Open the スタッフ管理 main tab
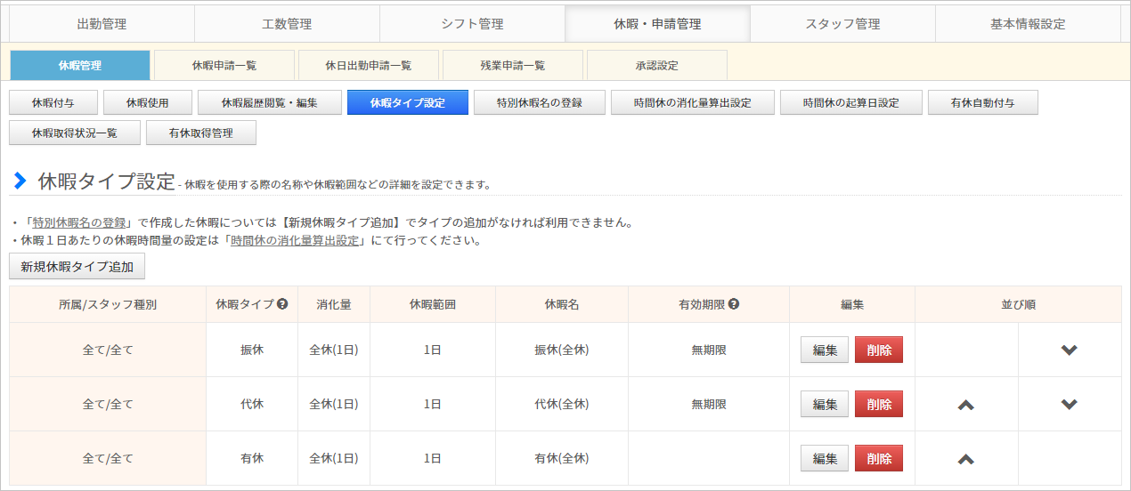Viewport: 1131px width, 491px height. (842, 24)
